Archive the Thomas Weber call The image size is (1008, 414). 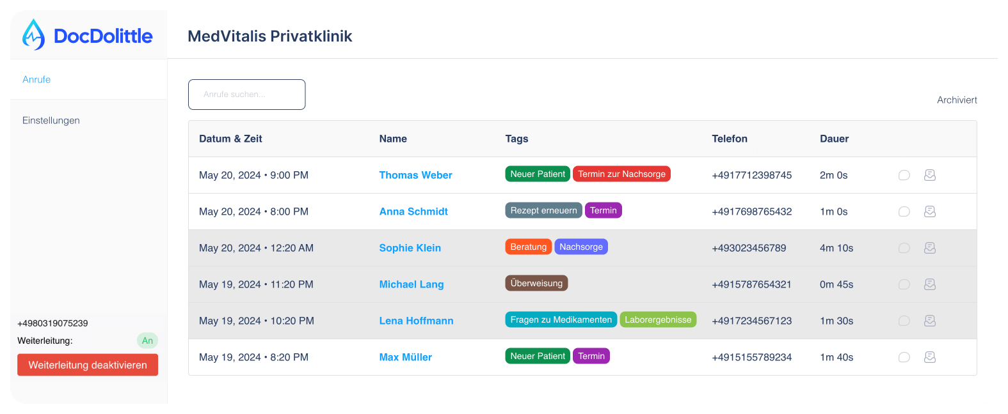930,175
